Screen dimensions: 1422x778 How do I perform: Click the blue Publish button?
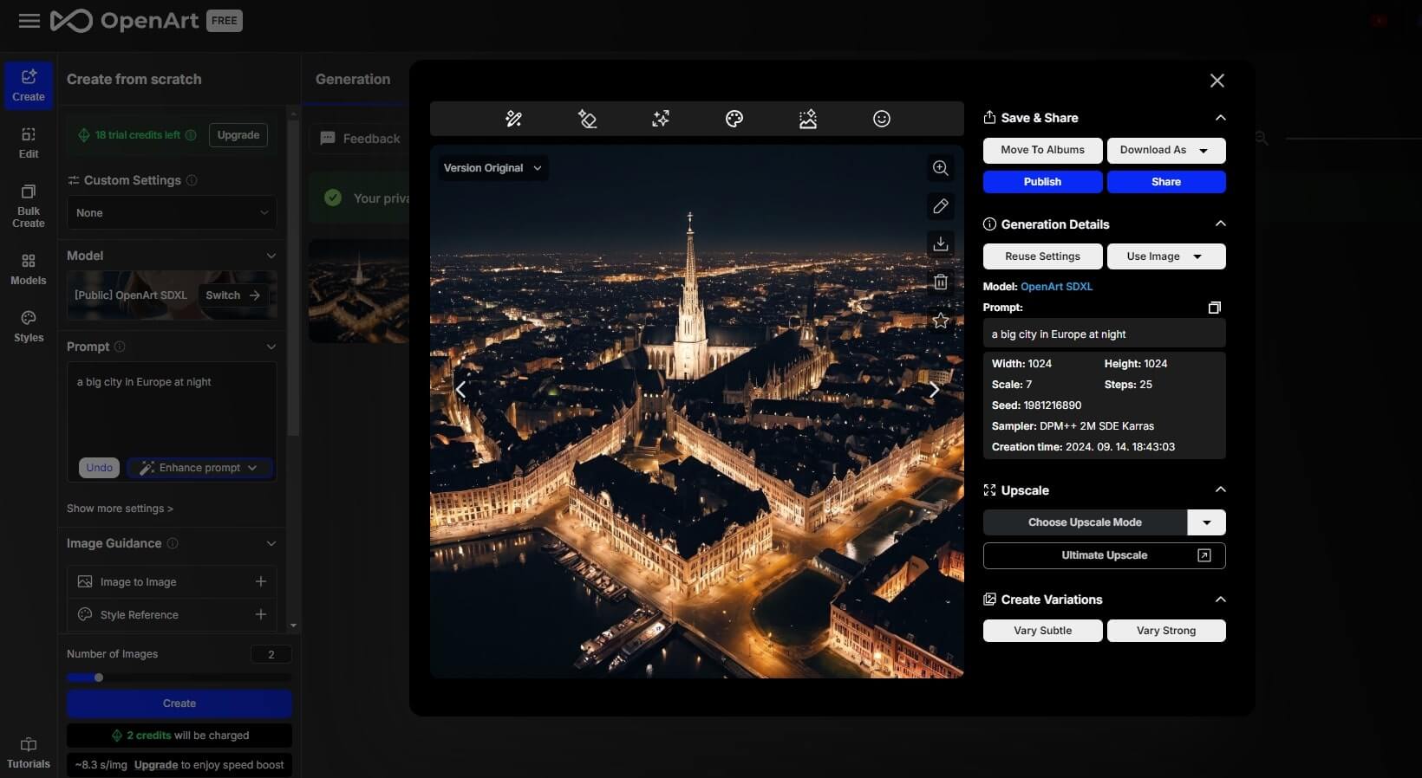click(x=1042, y=182)
